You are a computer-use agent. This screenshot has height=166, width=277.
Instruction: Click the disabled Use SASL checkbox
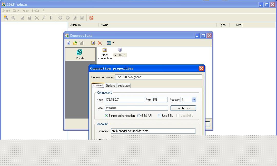178,116
